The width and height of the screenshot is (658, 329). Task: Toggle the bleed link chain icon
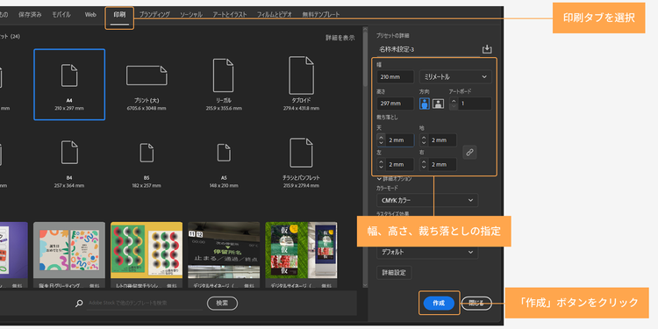click(469, 153)
